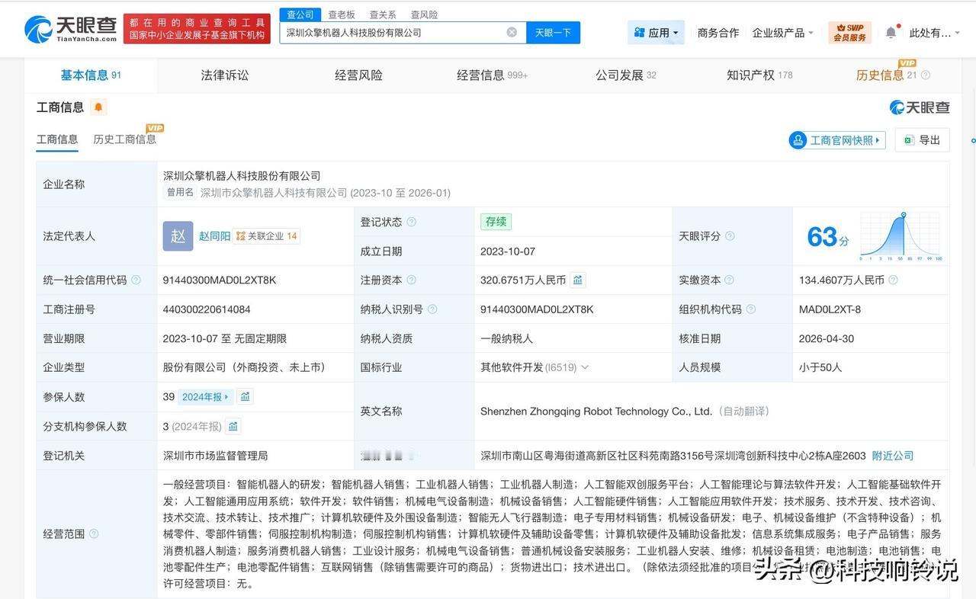Open chart icon in 分支机构参保人数 row
Image resolution: width=976 pixels, height=599 pixels.
(x=233, y=426)
